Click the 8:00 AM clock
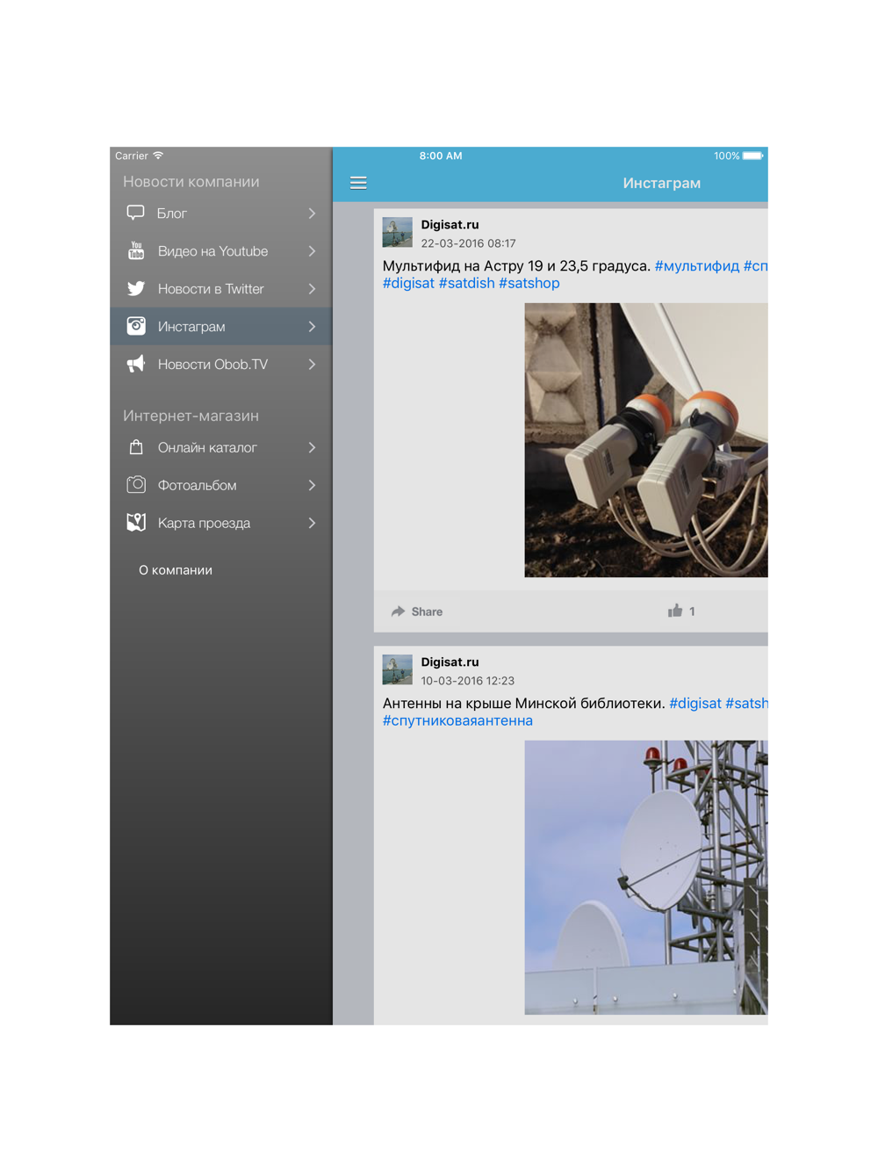Screen dimensions: 878x1172 441,156
